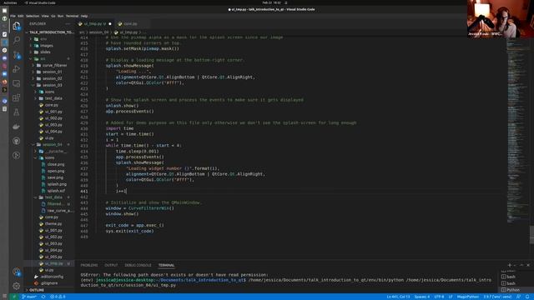Click the sync changes icon in the status bar
Screen dimensions: 534x300
click(x=43, y=297)
